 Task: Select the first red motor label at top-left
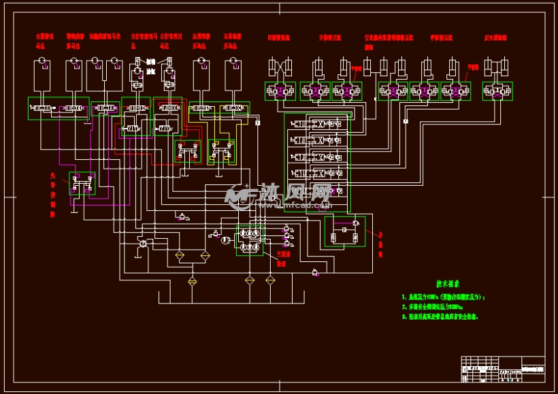(x=44, y=41)
